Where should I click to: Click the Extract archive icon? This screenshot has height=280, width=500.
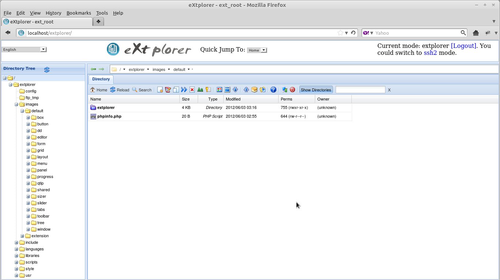[x=262, y=90]
